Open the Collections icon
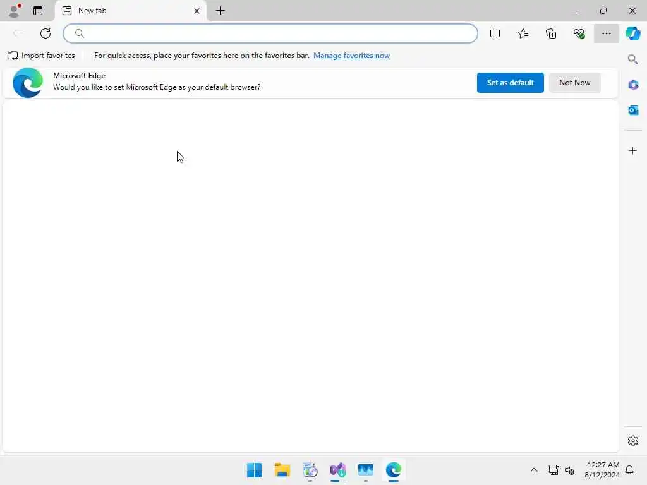 551,33
